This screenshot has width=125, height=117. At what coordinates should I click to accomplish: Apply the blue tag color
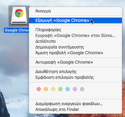click(68, 89)
